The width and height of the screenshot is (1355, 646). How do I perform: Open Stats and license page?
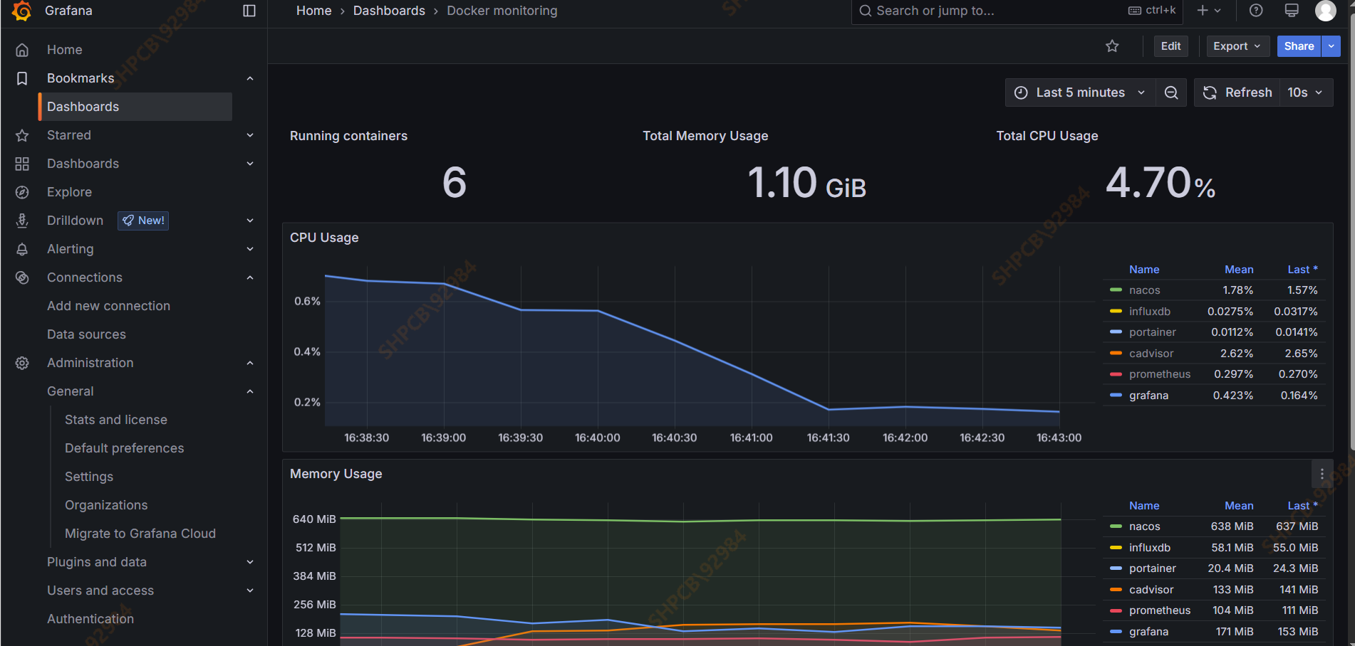tap(116, 420)
